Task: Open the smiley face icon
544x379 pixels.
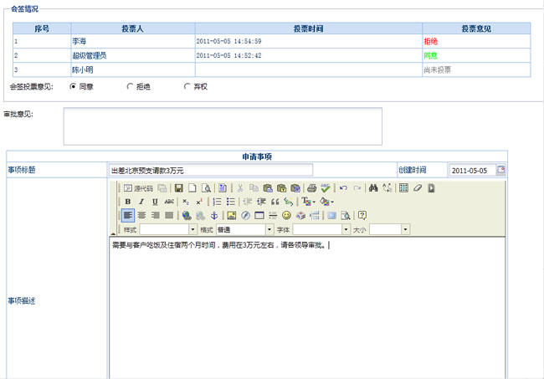Action: (x=286, y=215)
